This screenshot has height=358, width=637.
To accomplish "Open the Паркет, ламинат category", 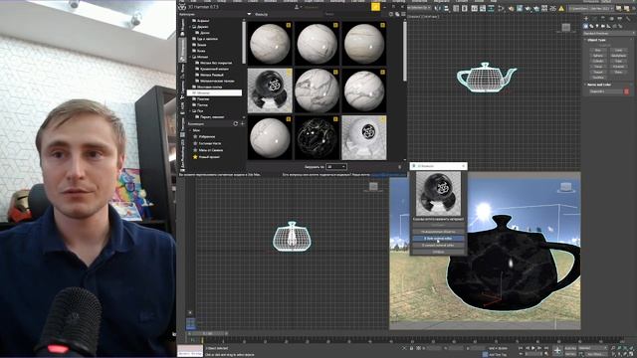I will (x=212, y=117).
